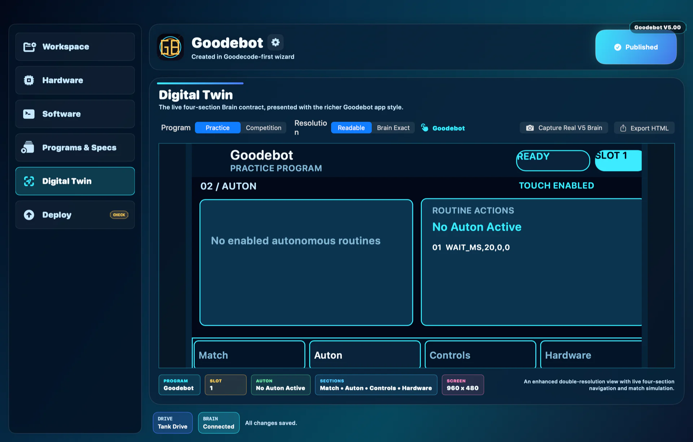693x442 pixels.
Task: Click Created in Goodecode-first wizard text
Action: 243,57
